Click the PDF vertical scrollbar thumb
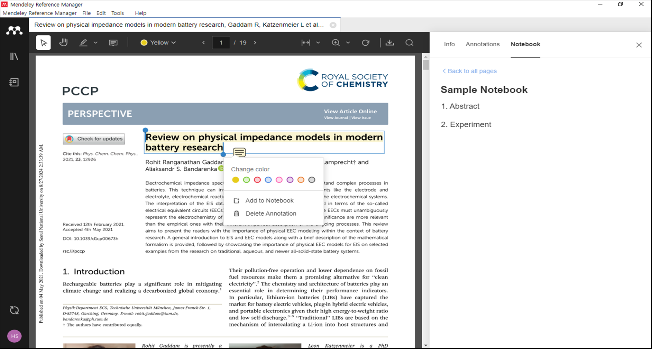 (426, 65)
